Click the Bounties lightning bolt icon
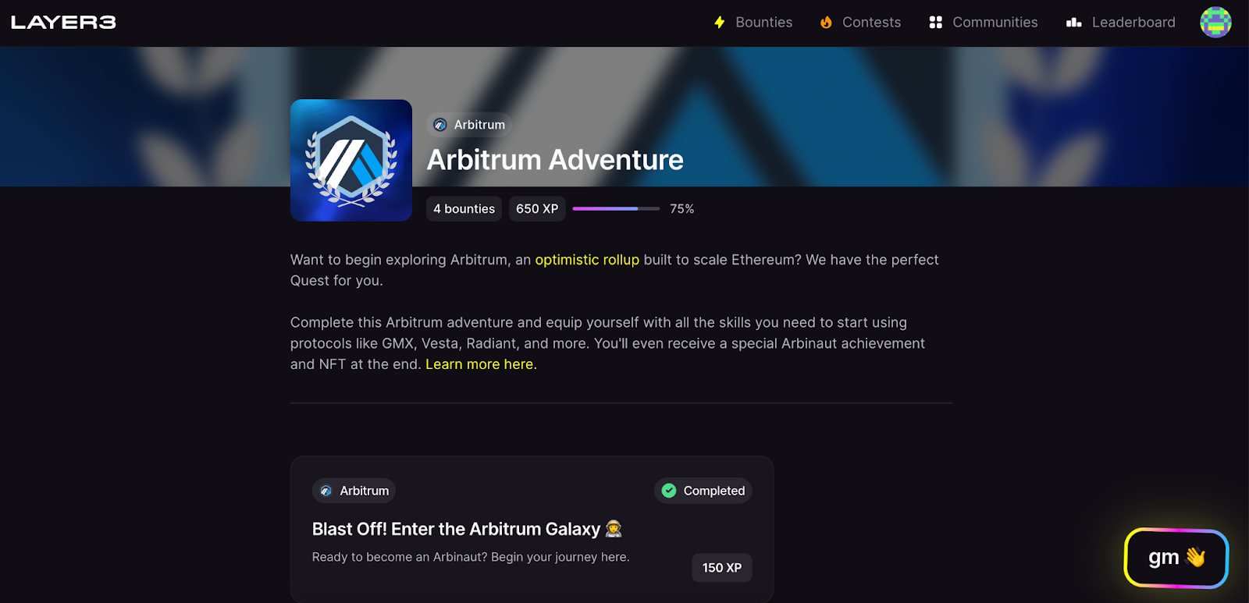This screenshot has height=603, width=1249. (x=720, y=23)
